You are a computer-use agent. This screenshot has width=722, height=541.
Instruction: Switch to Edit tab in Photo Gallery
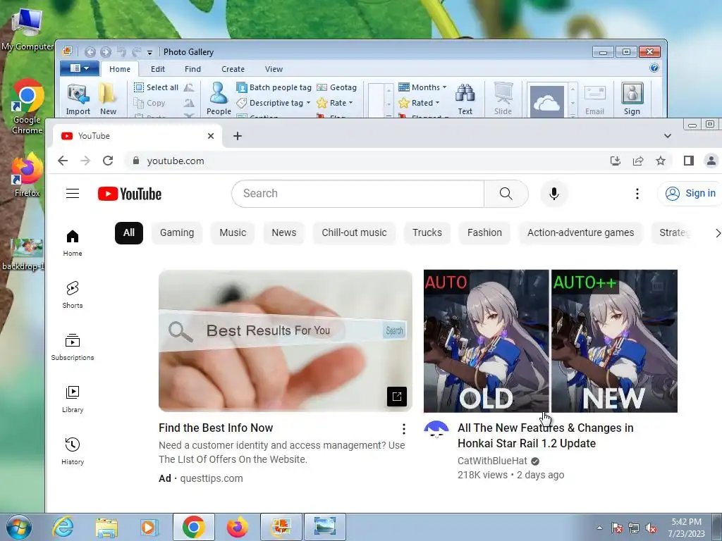pos(157,69)
